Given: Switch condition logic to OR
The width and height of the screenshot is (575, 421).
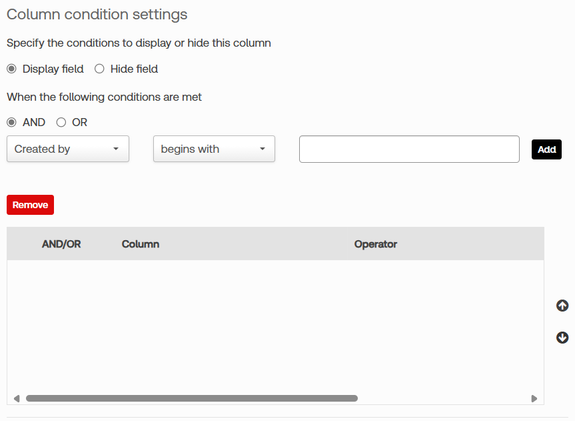Looking at the screenshot, I should click(x=61, y=123).
